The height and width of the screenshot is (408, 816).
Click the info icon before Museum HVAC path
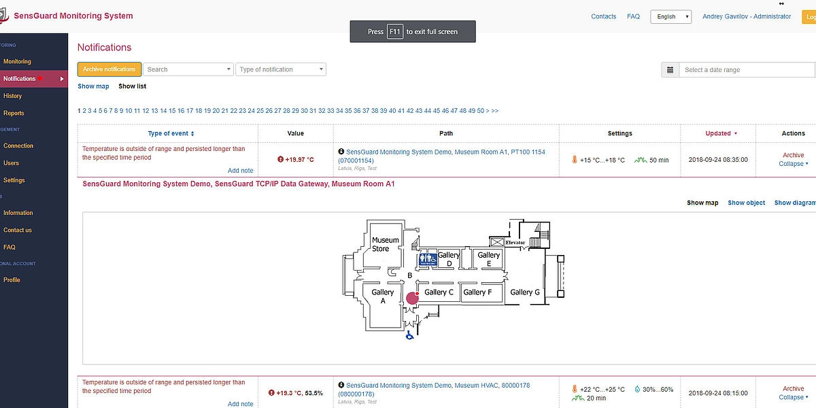341,385
